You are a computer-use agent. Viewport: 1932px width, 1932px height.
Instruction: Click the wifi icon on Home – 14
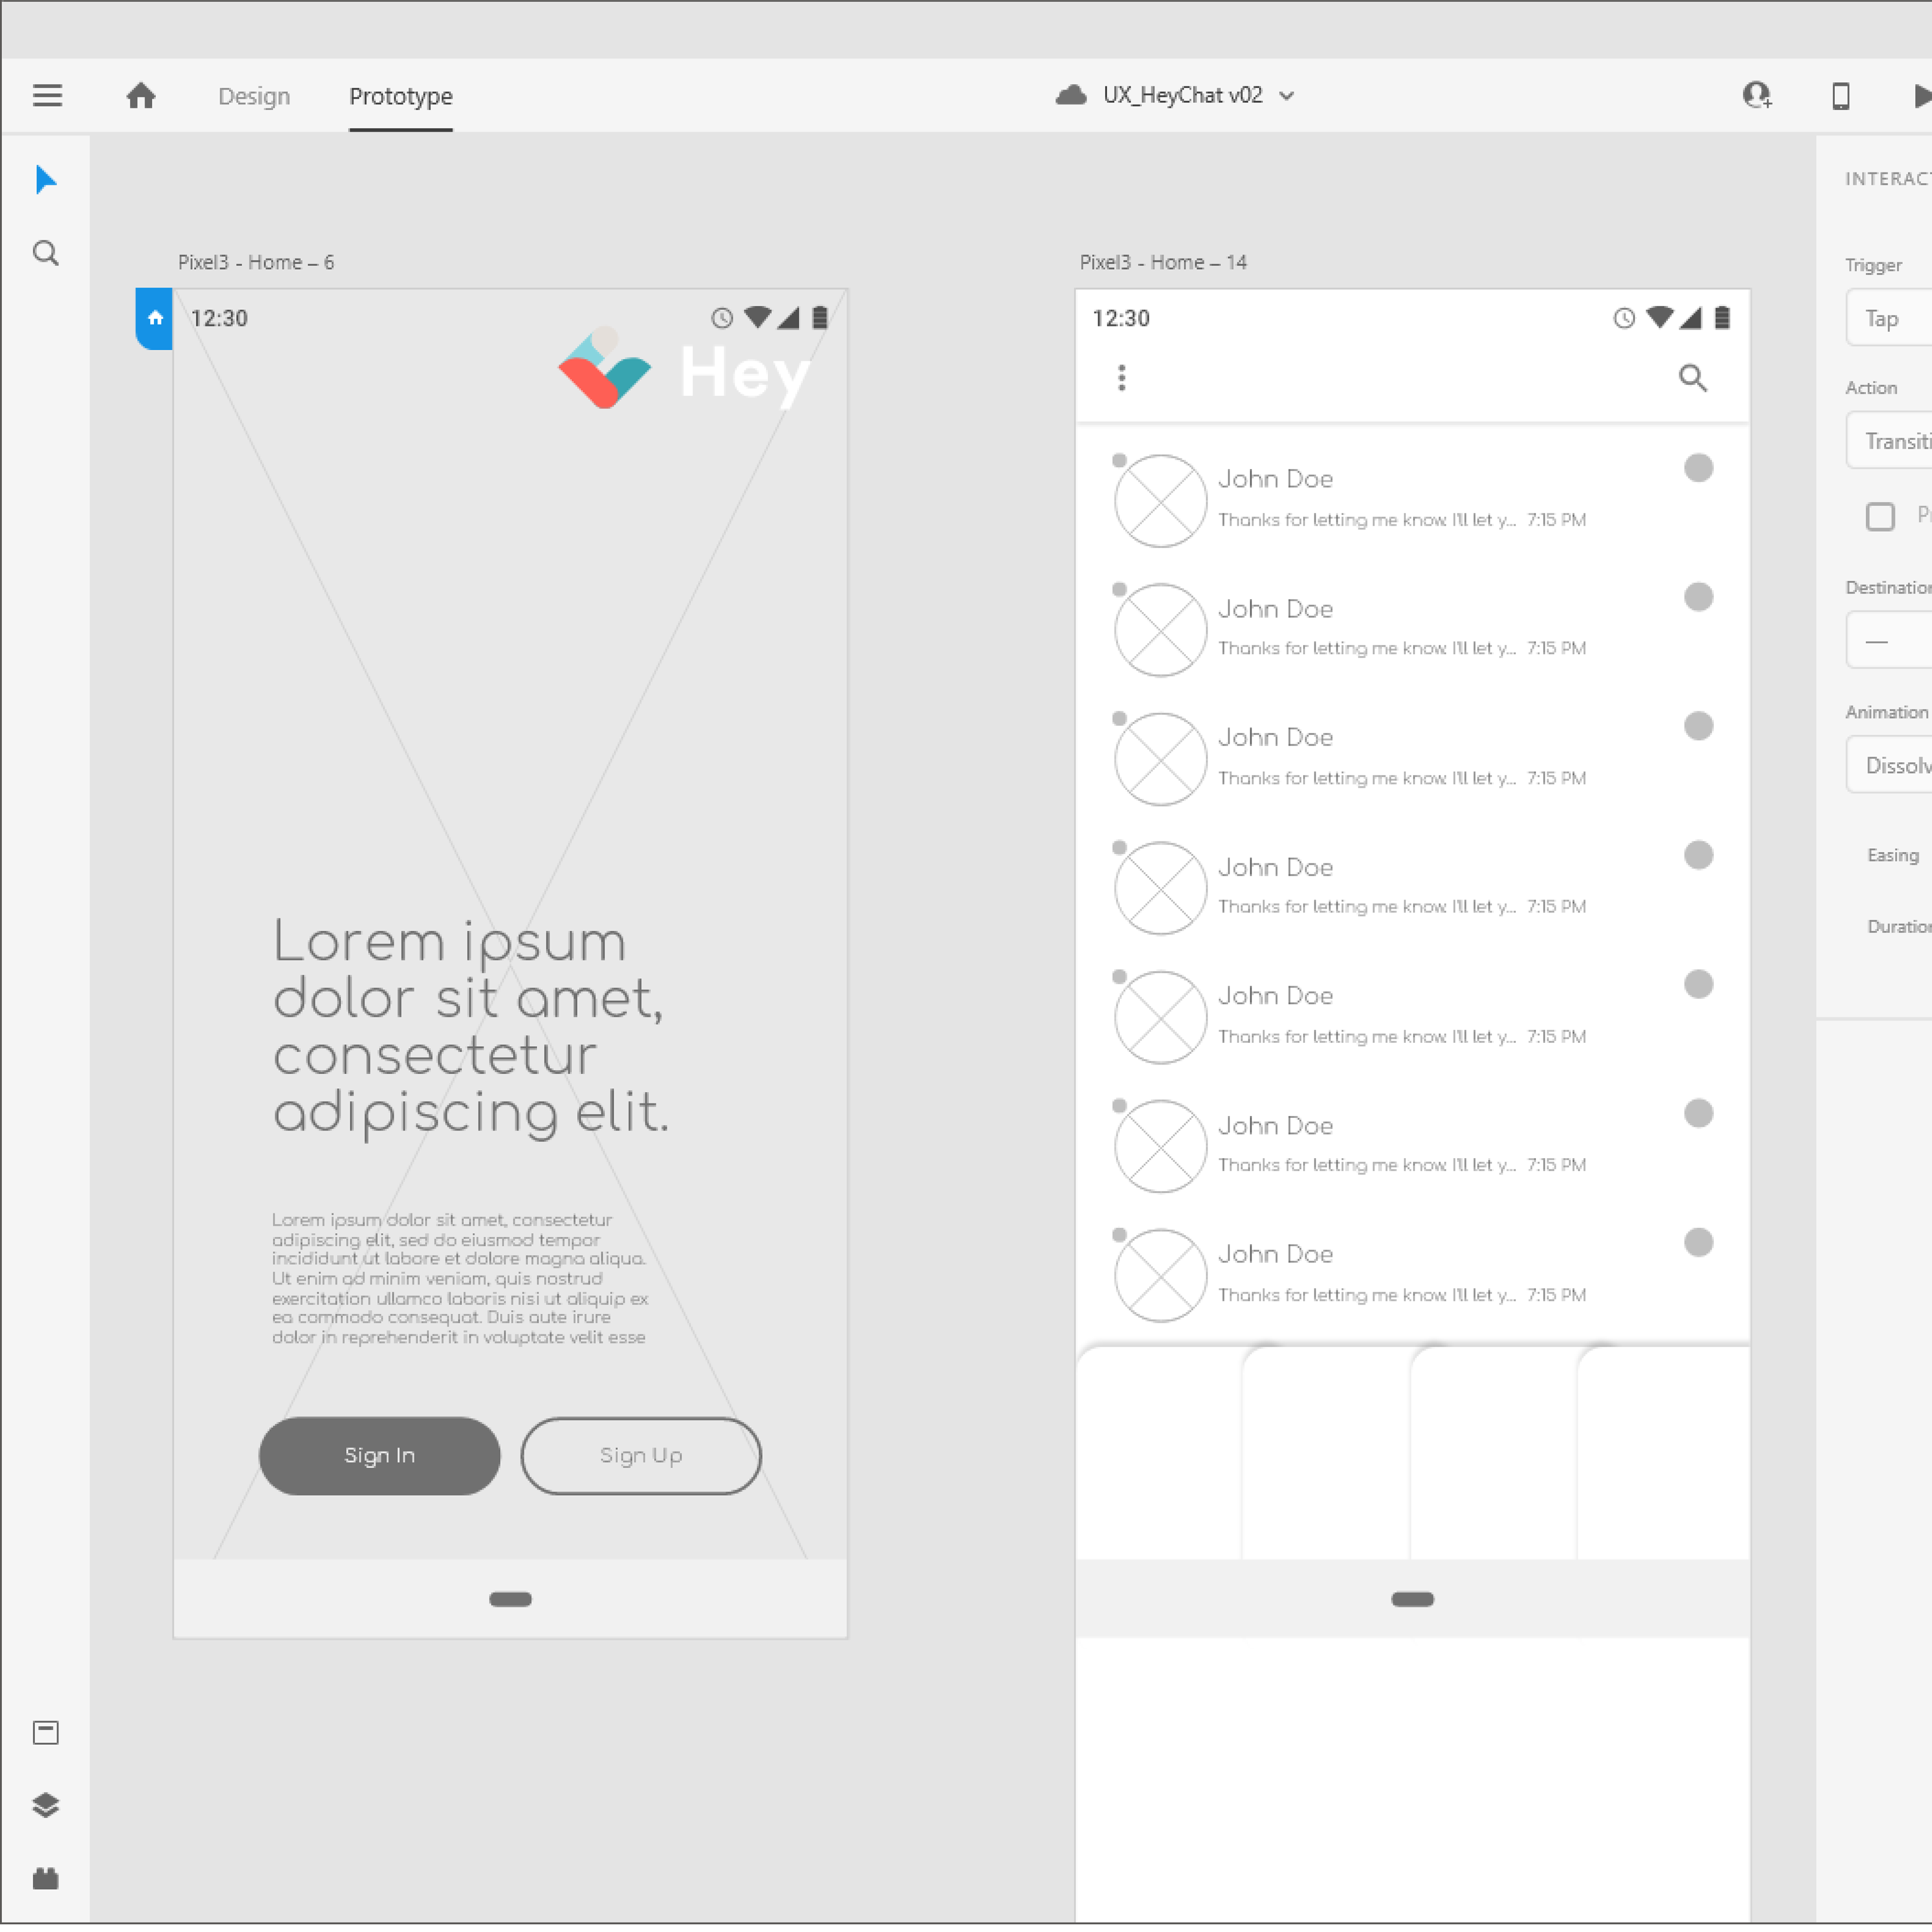click(x=1660, y=317)
